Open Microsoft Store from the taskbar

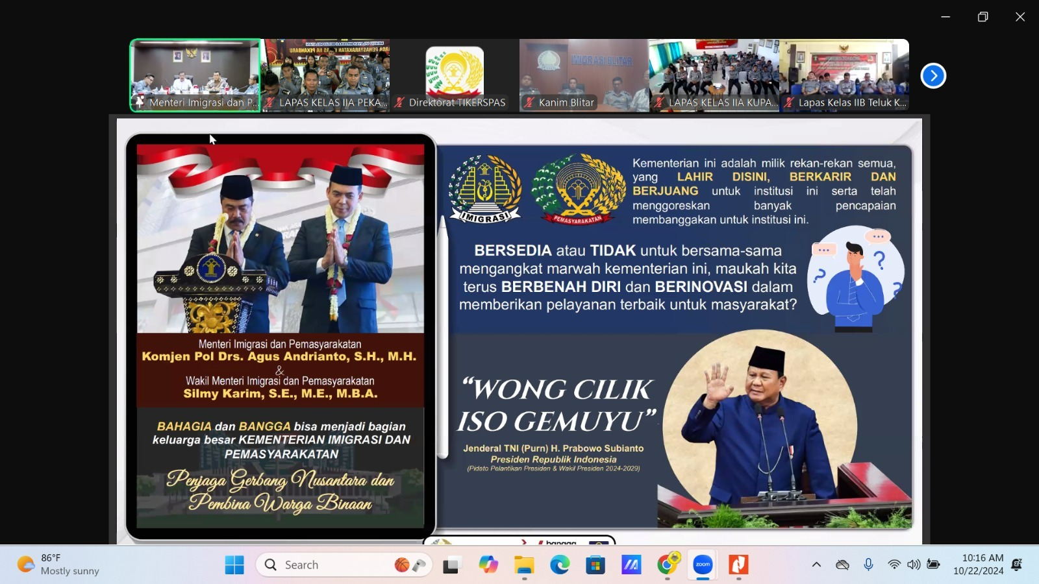pos(595,565)
